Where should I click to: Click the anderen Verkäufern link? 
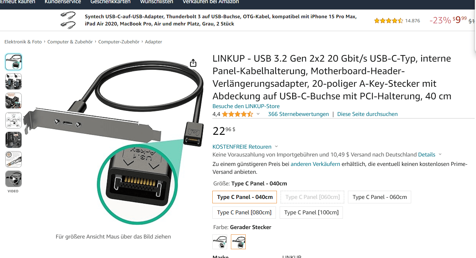click(x=315, y=164)
